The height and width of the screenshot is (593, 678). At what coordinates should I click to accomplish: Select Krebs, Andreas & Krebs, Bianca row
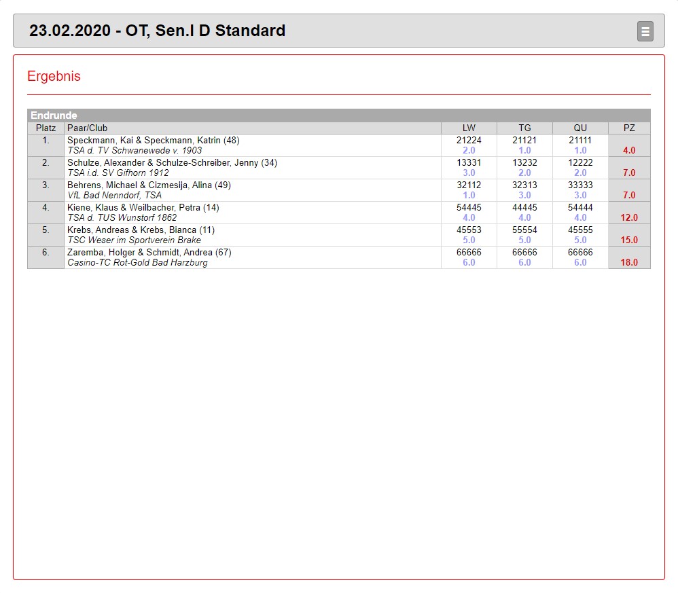pos(141,230)
